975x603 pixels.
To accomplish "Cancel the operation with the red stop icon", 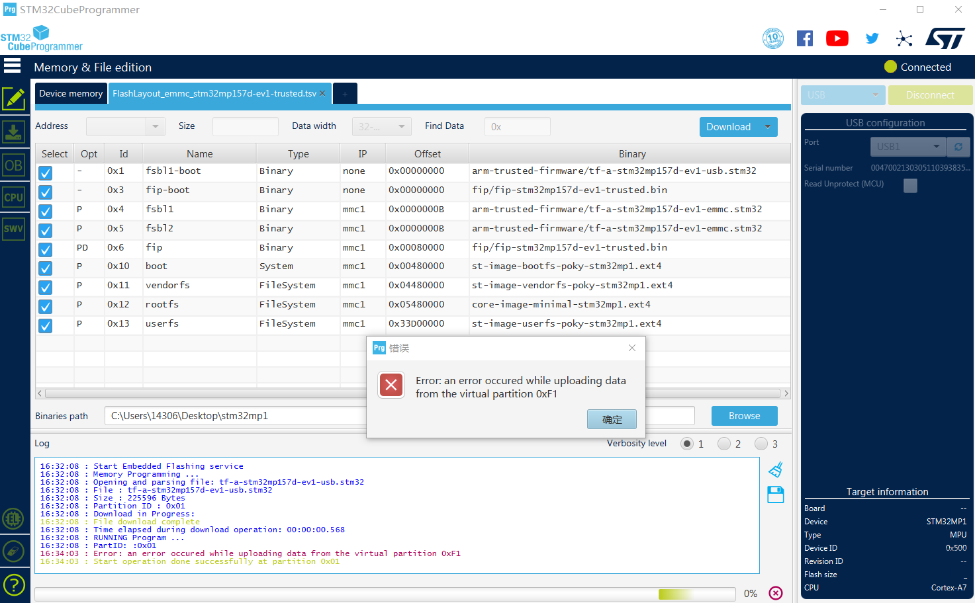I will pyautogui.click(x=776, y=593).
